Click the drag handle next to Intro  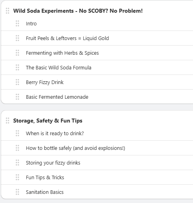[x=17, y=23]
